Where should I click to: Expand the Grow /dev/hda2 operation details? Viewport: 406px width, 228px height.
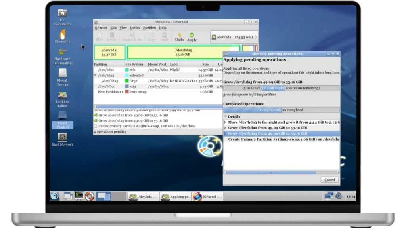click(x=226, y=128)
